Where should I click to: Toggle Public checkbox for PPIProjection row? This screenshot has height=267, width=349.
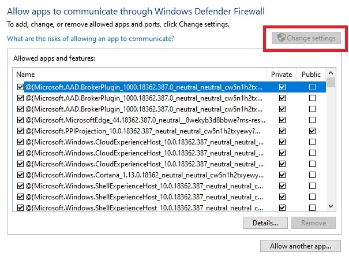point(312,131)
